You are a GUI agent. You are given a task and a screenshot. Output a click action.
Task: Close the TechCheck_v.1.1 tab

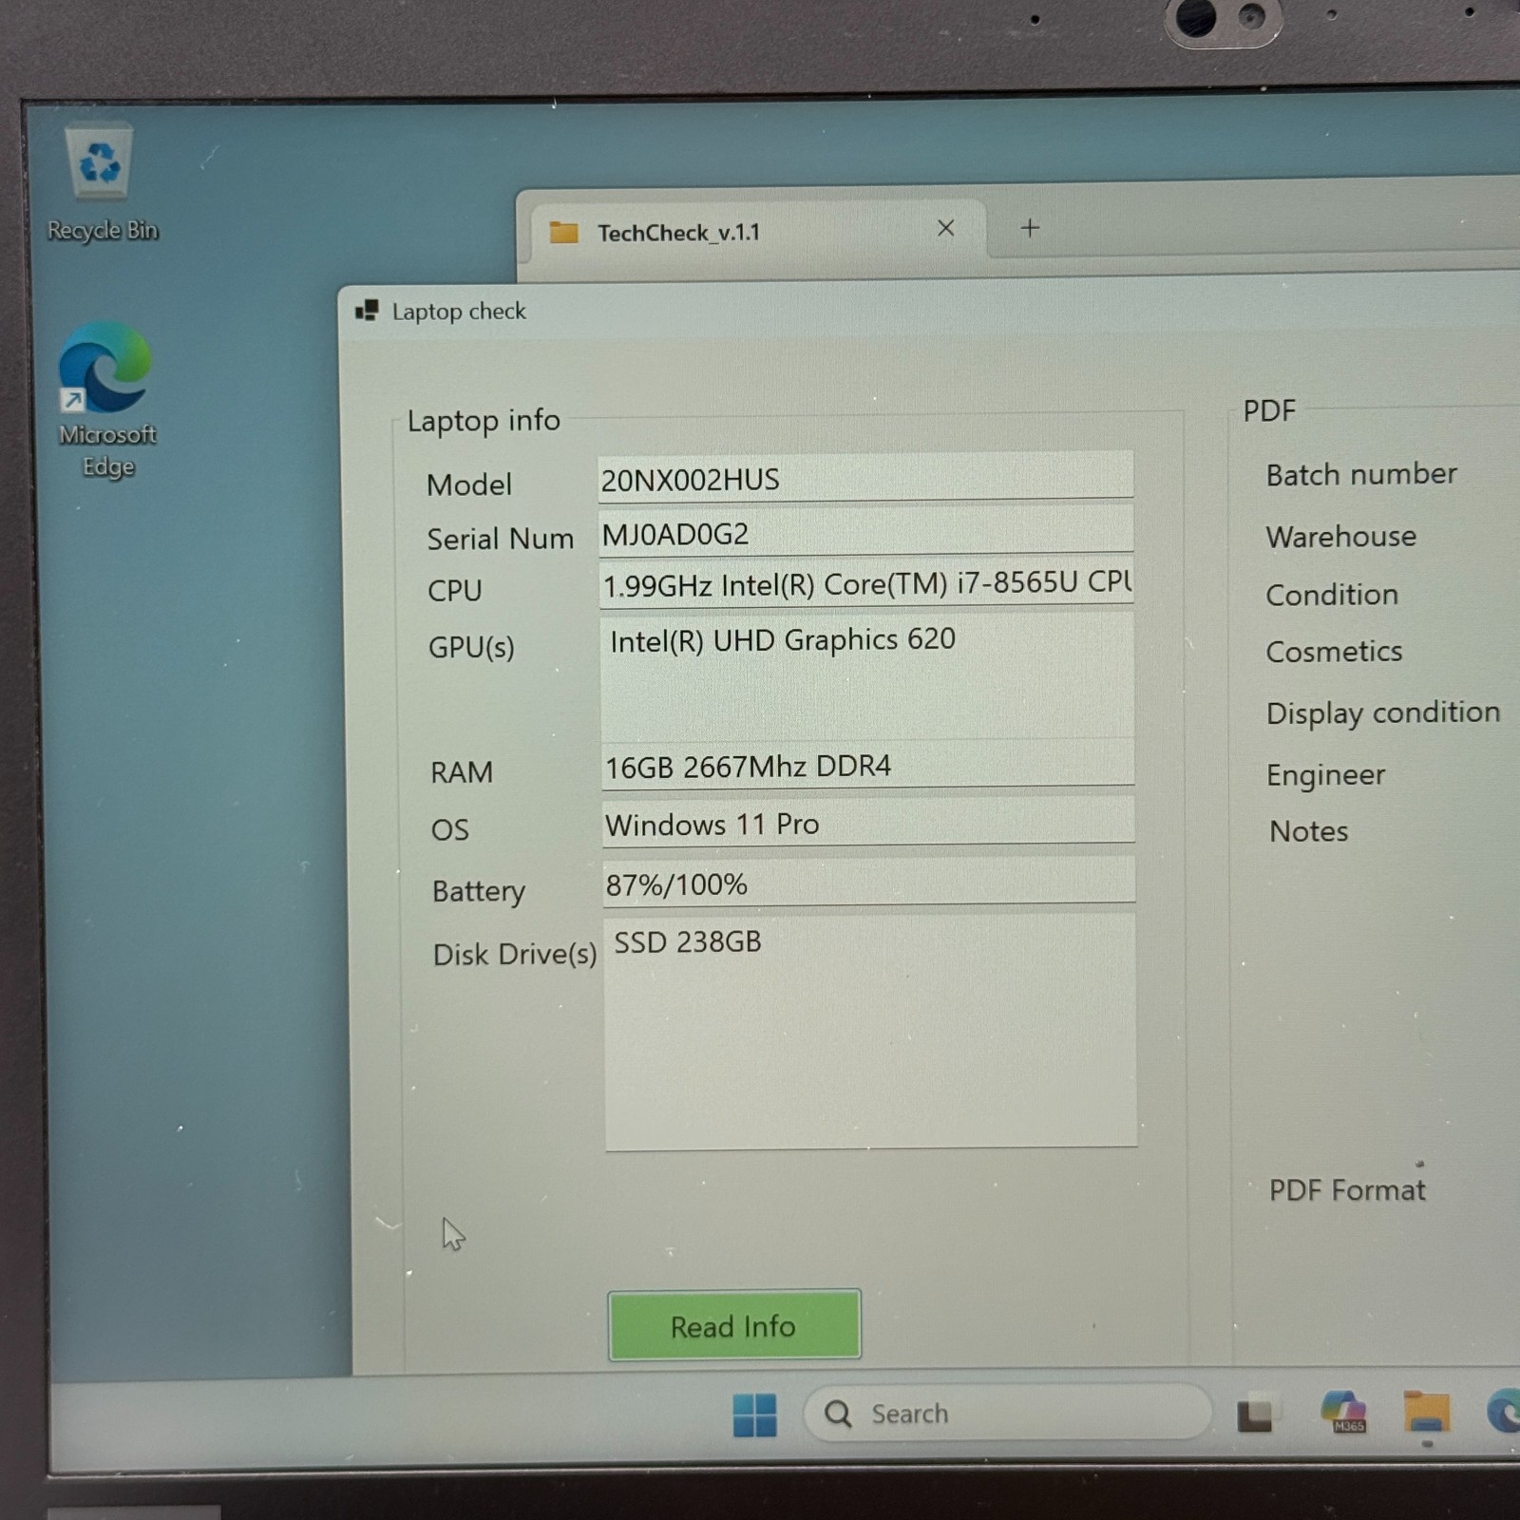[x=945, y=228]
